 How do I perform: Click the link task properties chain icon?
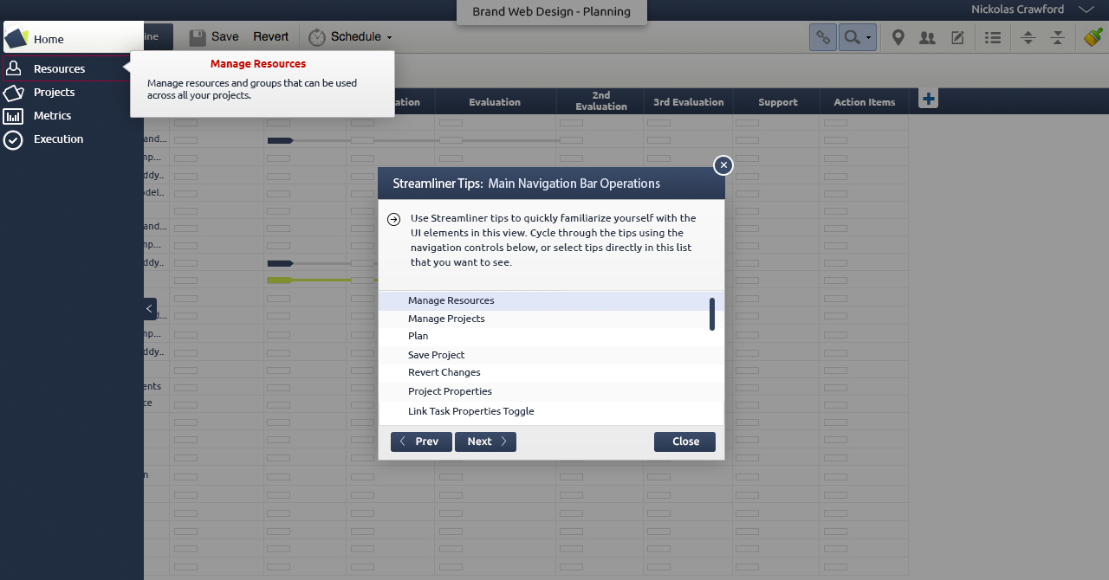click(822, 37)
